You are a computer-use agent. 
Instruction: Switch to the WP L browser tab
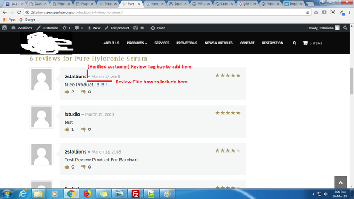click(x=200, y=4)
